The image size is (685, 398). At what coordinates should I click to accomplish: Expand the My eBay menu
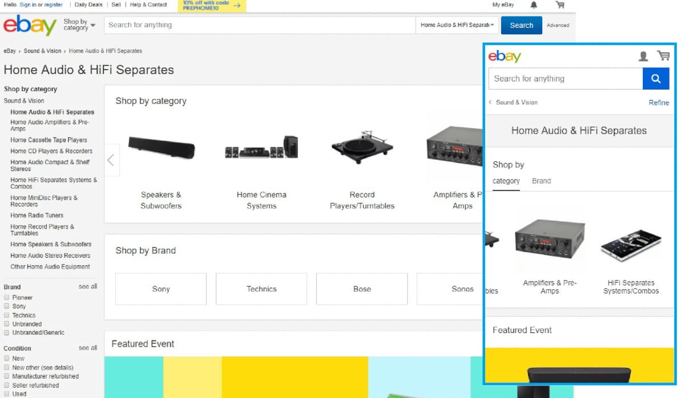click(503, 5)
